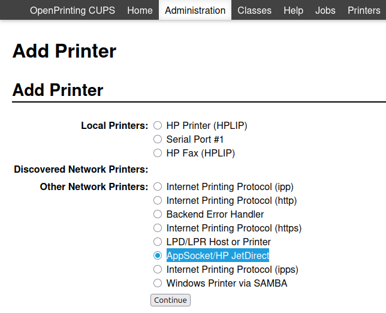Choose the Backend Error Handler option

coord(158,215)
